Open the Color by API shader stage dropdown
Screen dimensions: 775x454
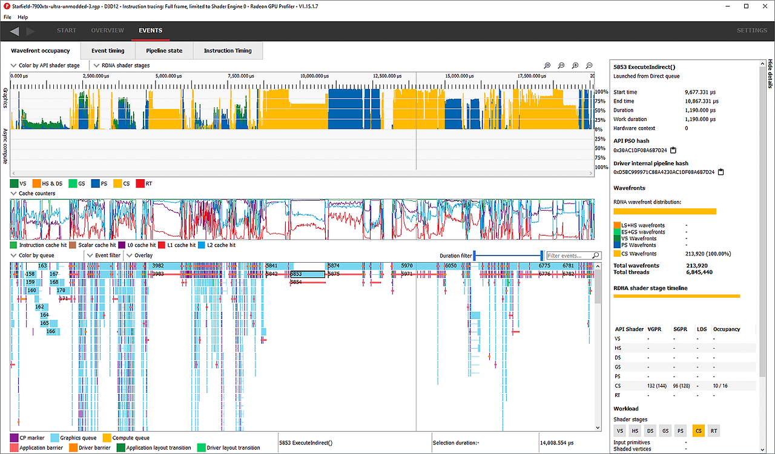click(x=45, y=65)
